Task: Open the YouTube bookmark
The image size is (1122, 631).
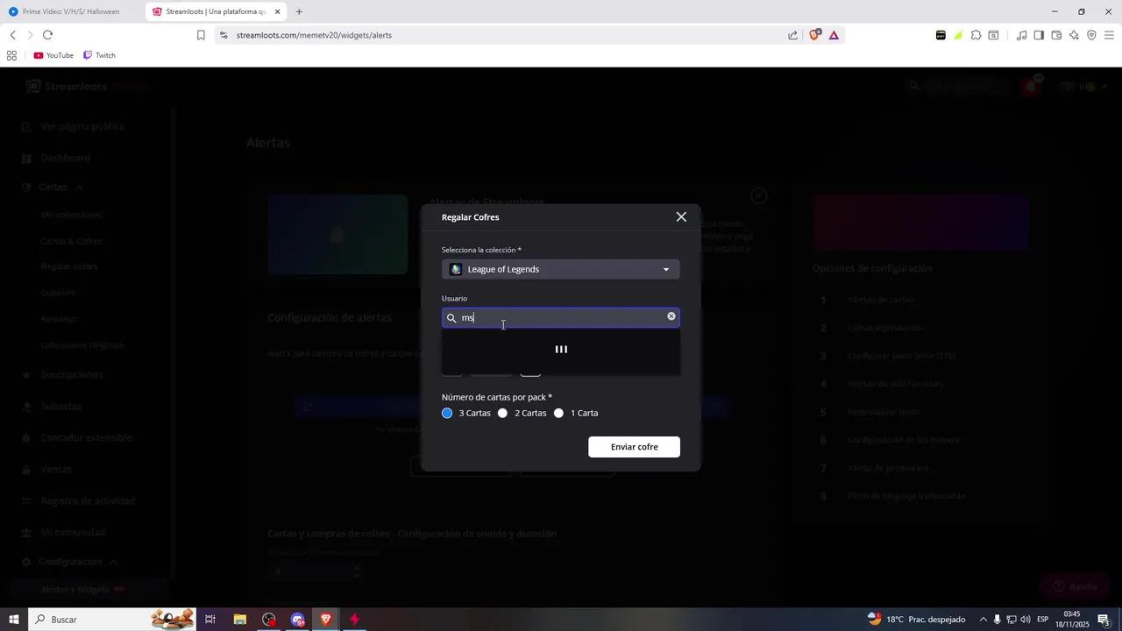Action: [53, 55]
